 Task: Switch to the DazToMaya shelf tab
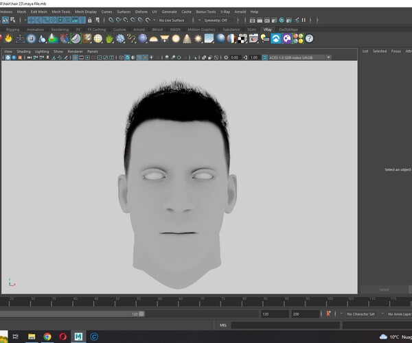(288, 29)
